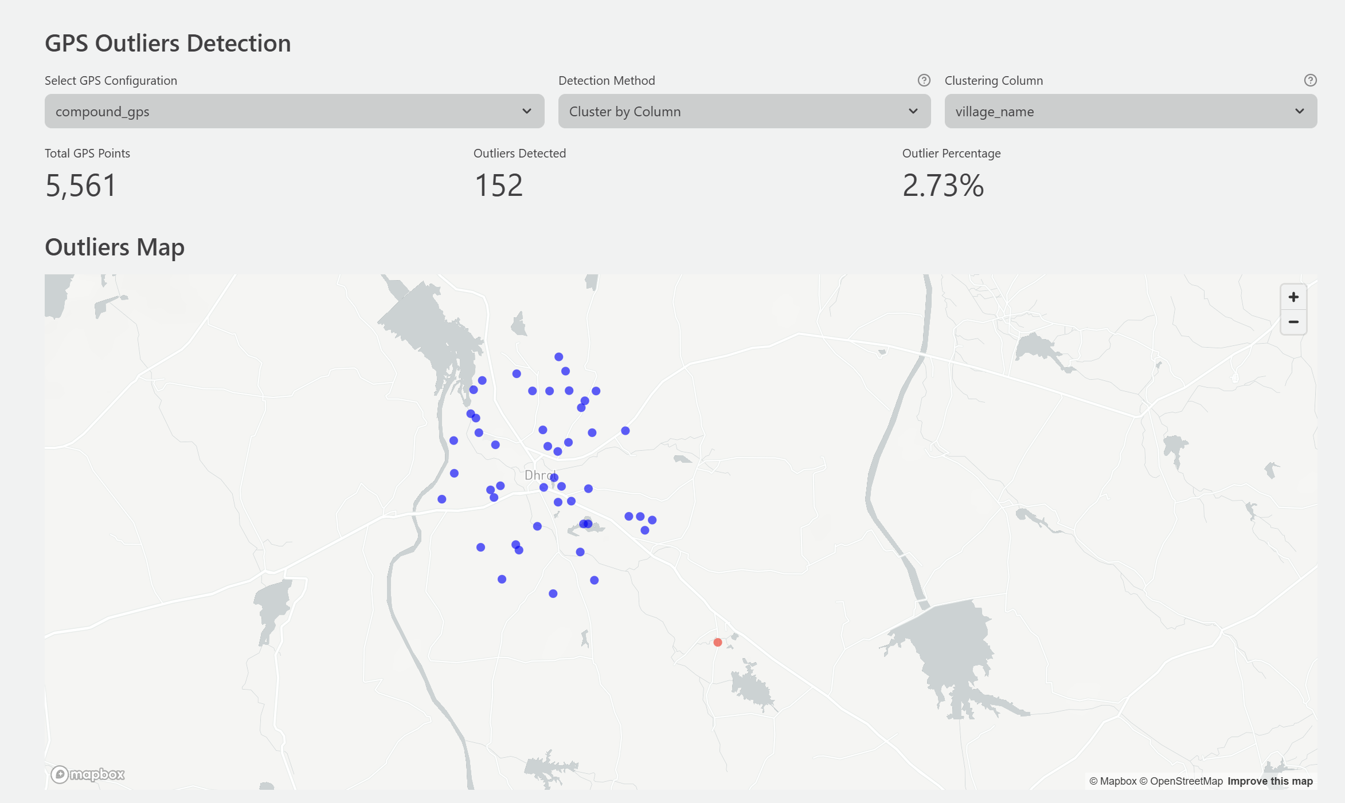Click the Outliers Detected value 152

click(x=499, y=186)
